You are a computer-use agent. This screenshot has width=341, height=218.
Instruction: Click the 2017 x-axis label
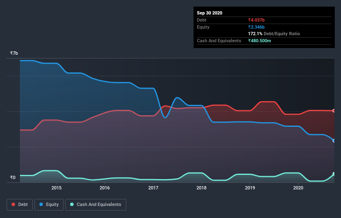153,188
